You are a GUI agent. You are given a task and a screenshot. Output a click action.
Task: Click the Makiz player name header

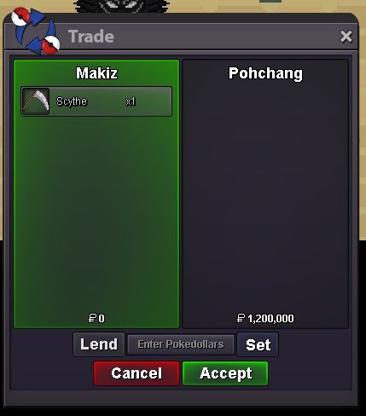pyautogui.click(x=96, y=73)
